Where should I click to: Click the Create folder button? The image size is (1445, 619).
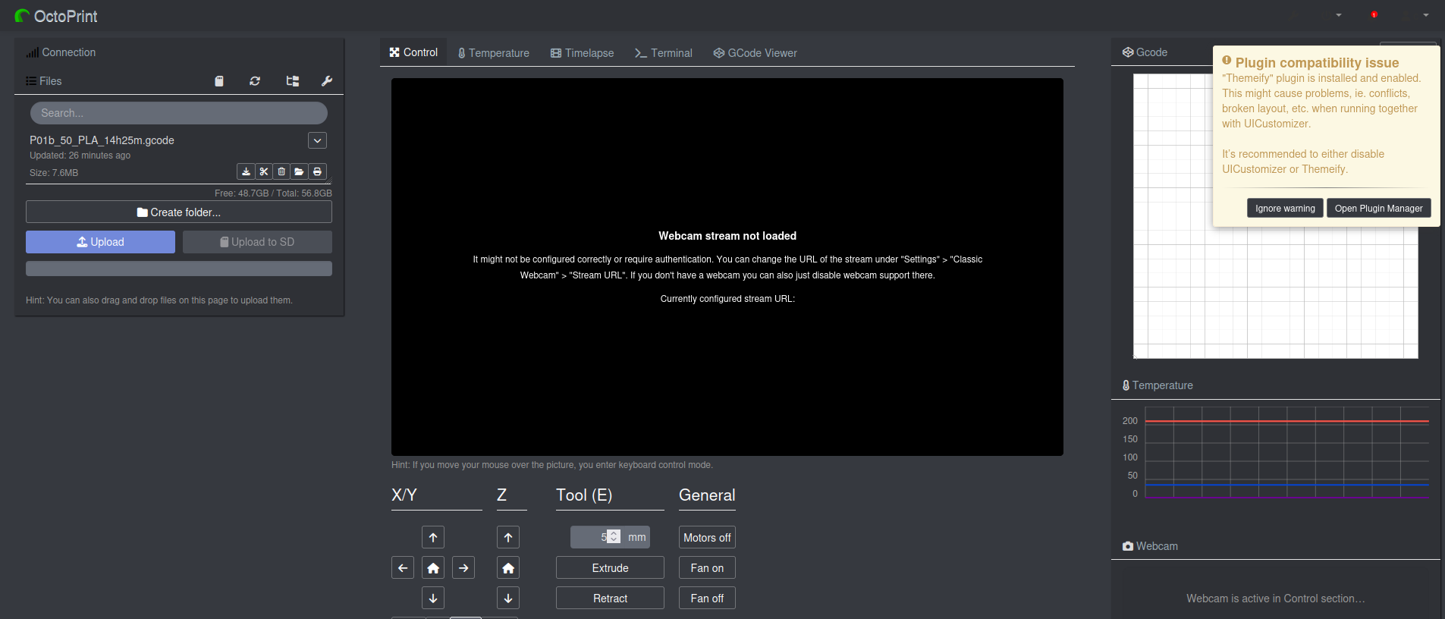coord(179,212)
